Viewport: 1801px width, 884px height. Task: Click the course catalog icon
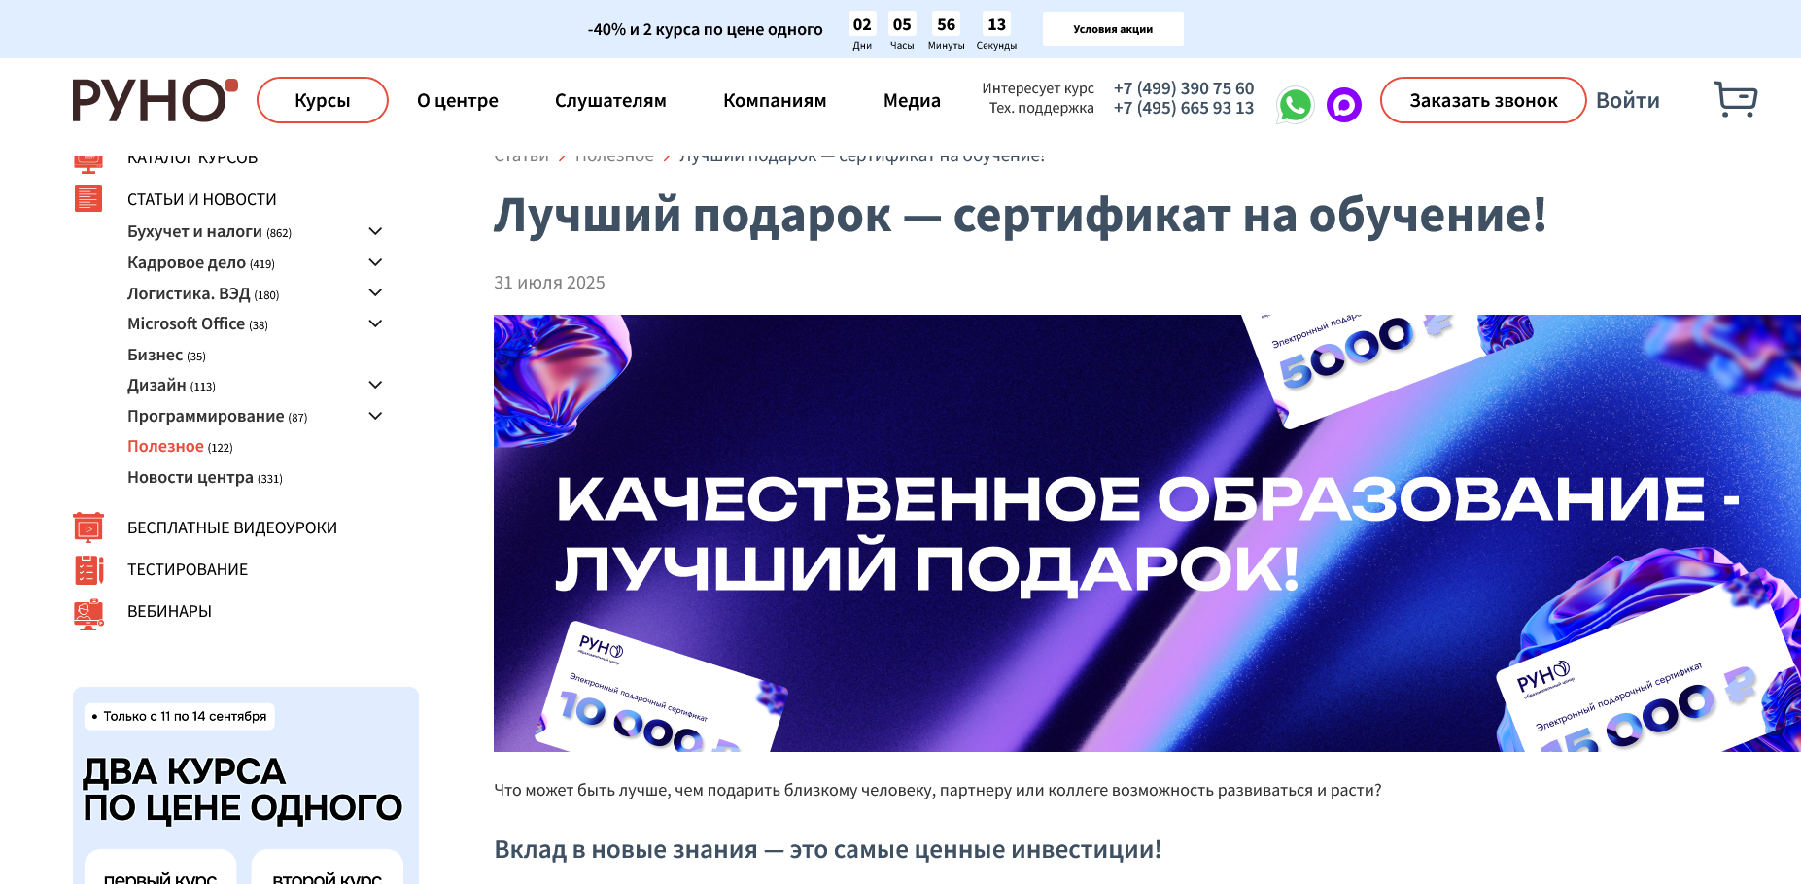point(88,163)
